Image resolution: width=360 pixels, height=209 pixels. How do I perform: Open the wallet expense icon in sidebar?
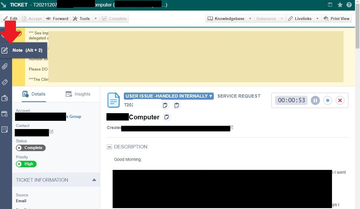[x=5, y=98]
